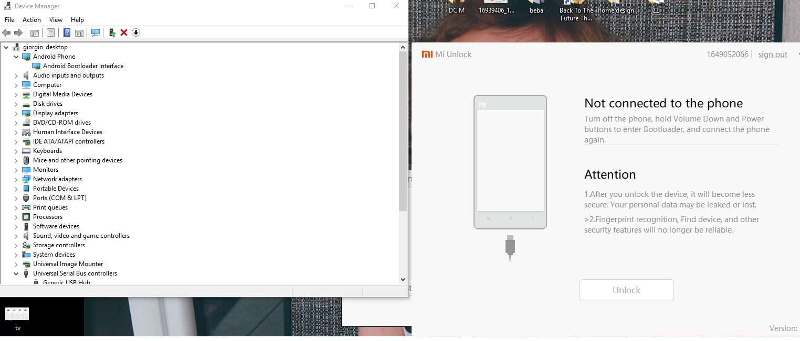This screenshot has width=800, height=341.
Task: Open the Help menu
Action: (x=77, y=20)
